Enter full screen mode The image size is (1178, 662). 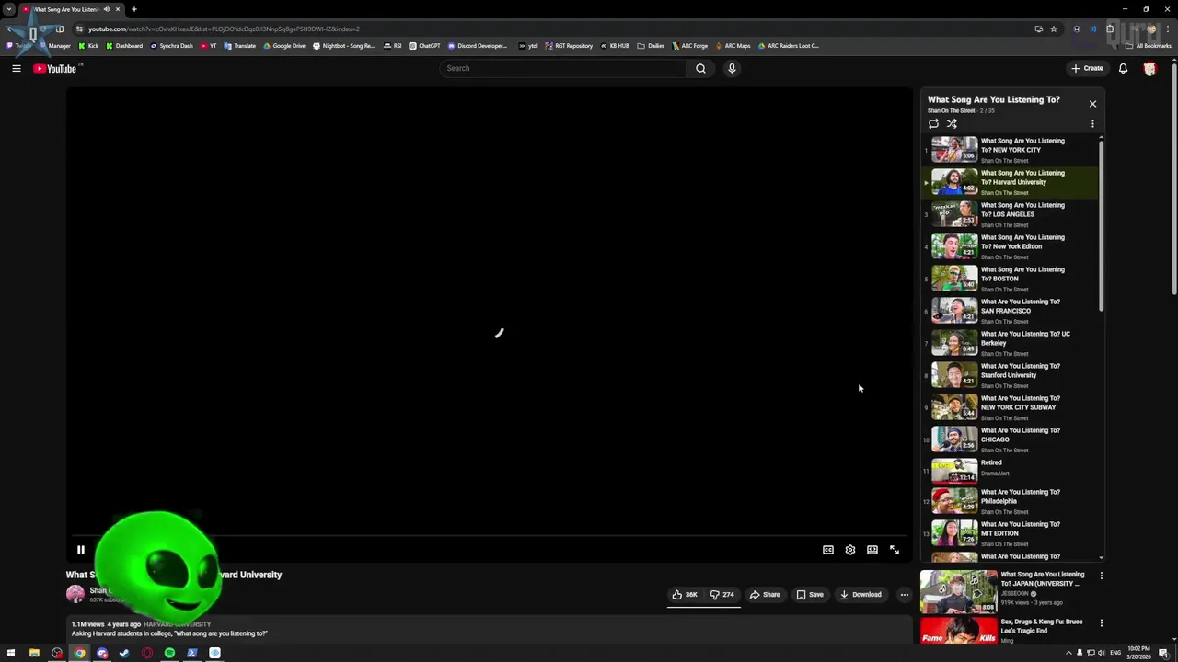coord(895,550)
